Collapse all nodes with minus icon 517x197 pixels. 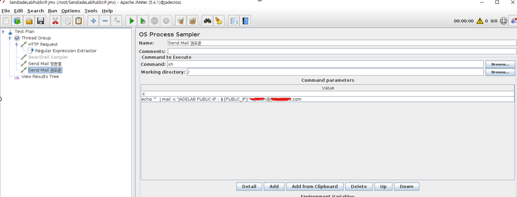point(105,21)
